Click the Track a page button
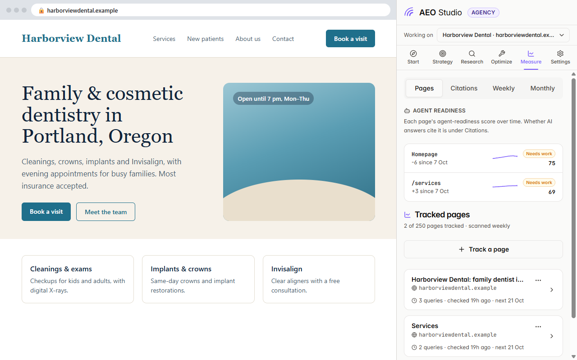Screen dimensions: 577x360 point(483,249)
